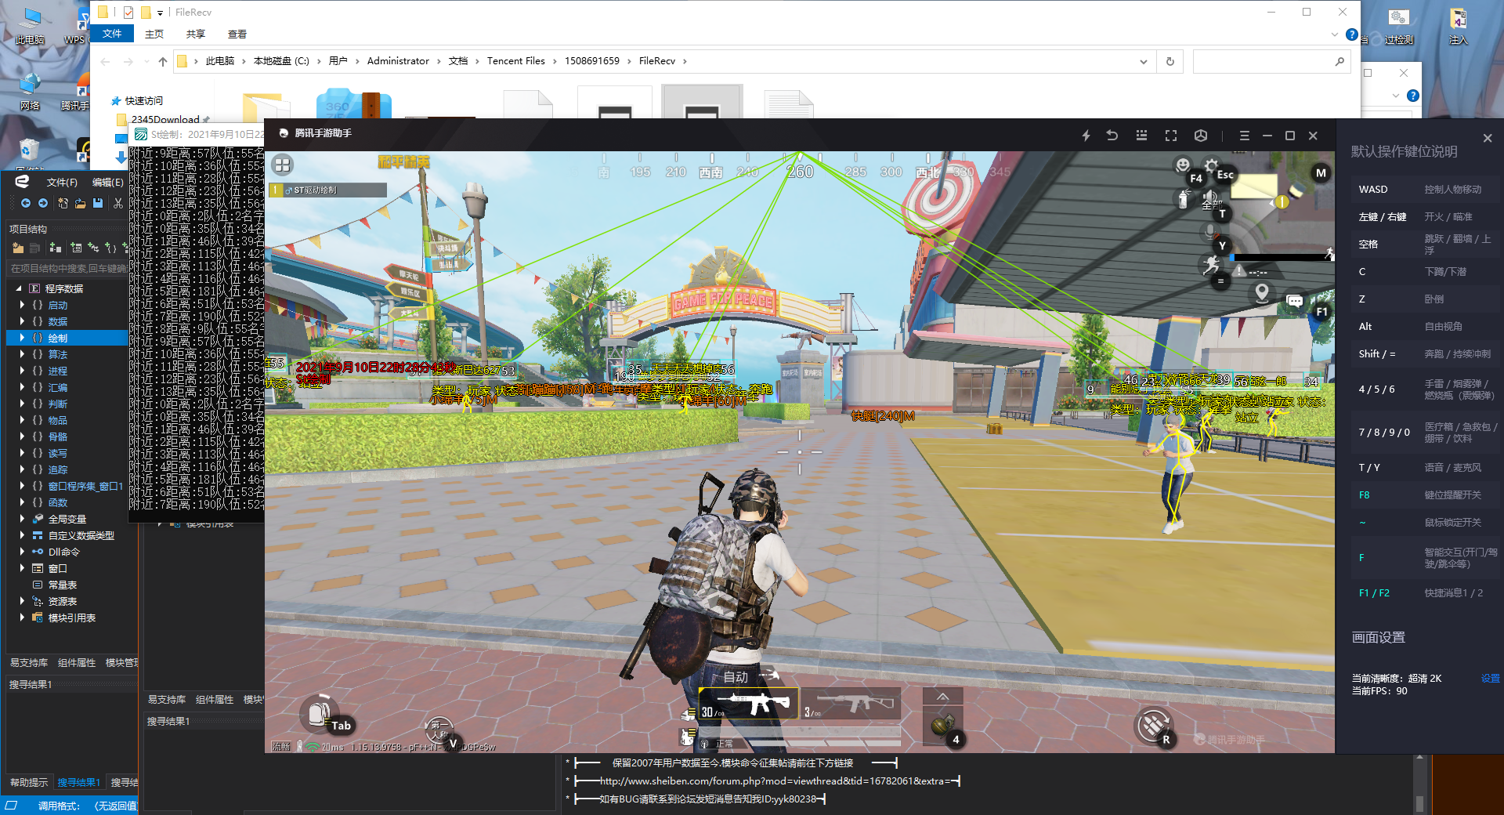Click the map location marker icon

click(1262, 293)
